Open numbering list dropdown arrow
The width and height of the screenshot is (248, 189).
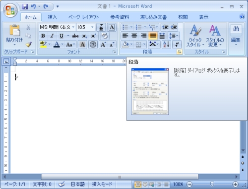click(145, 27)
